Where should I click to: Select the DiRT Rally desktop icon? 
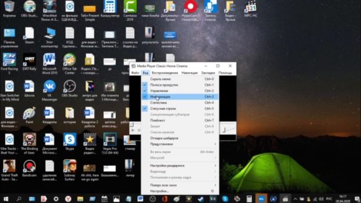pos(29,62)
